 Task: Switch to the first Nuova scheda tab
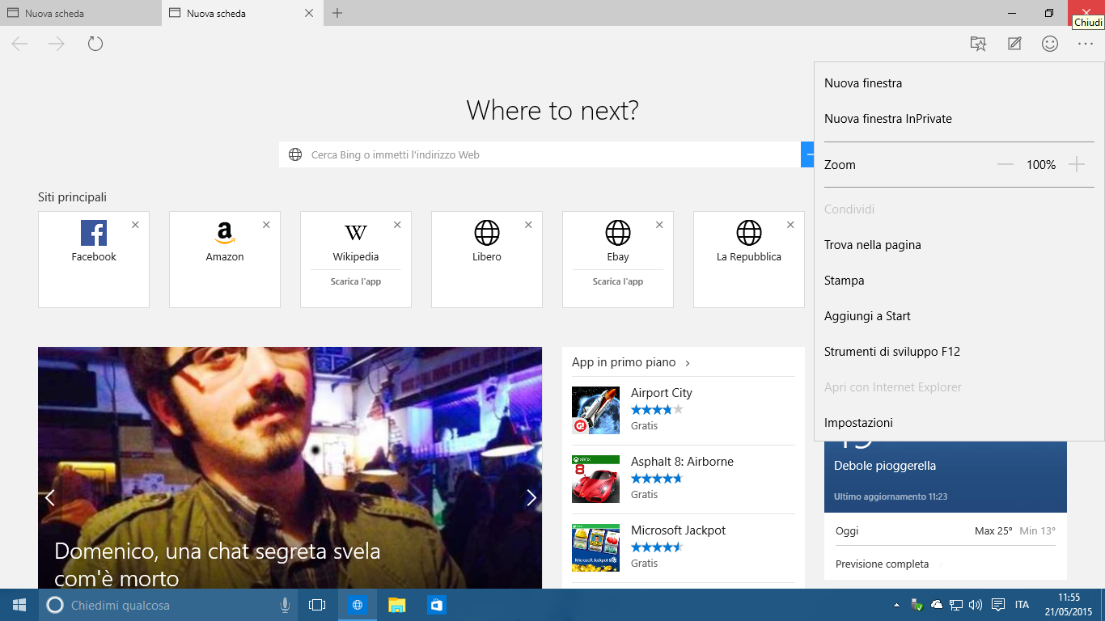pyautogui.click(x=81, y=13)
